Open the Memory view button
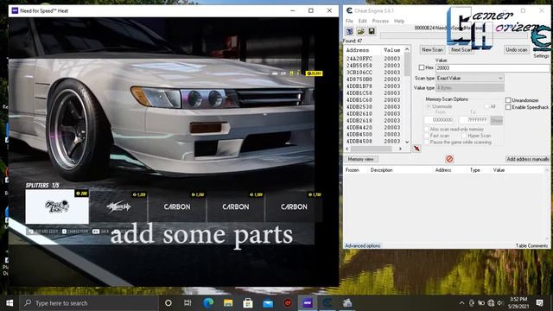Image resolution: width=553 pixels, height=311 pixels. coord(360,159)
